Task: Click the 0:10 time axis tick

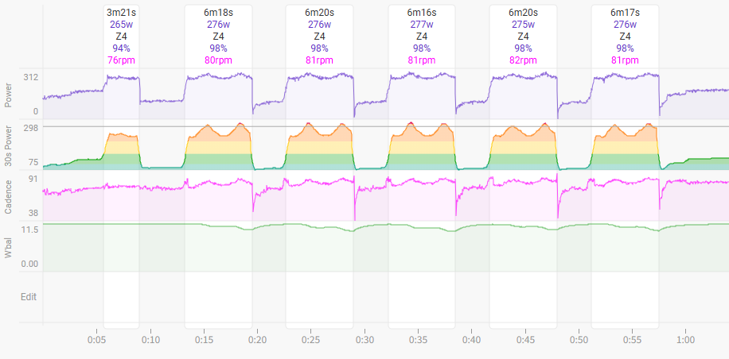Action: pos(150,340)
